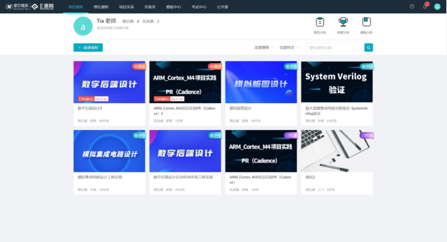Click title 超大规模集成电路功能验证-SystemVerilog验证
The image size is (447, 242).
point(337,111)
